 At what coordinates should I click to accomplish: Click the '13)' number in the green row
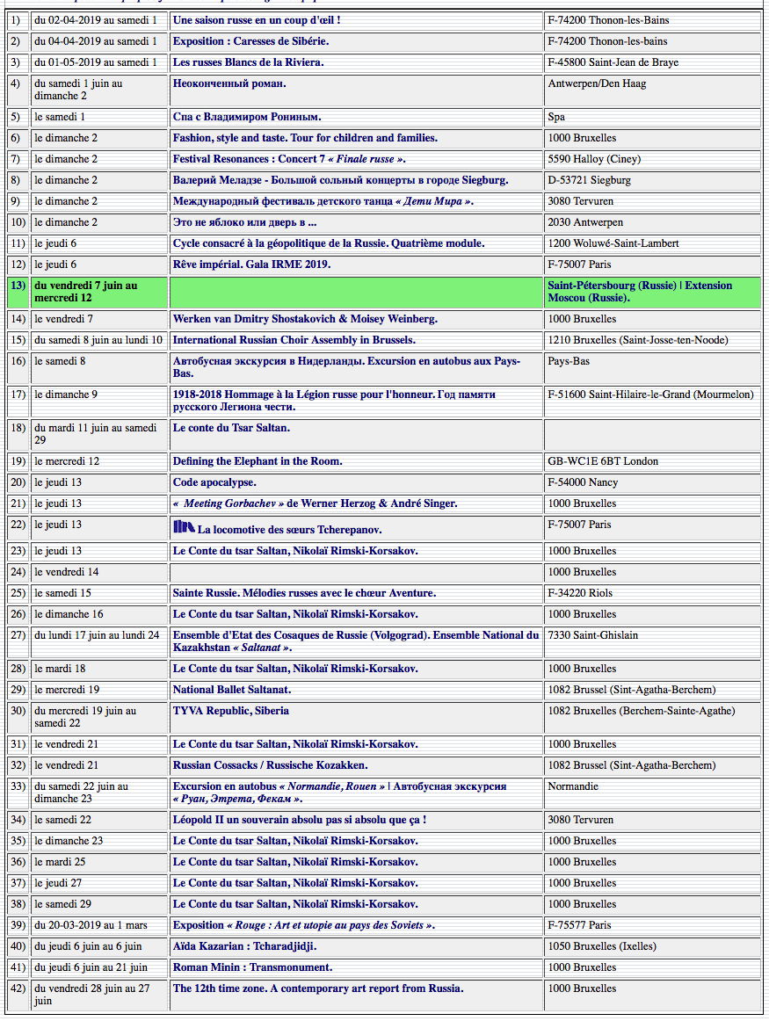(18, 286)
